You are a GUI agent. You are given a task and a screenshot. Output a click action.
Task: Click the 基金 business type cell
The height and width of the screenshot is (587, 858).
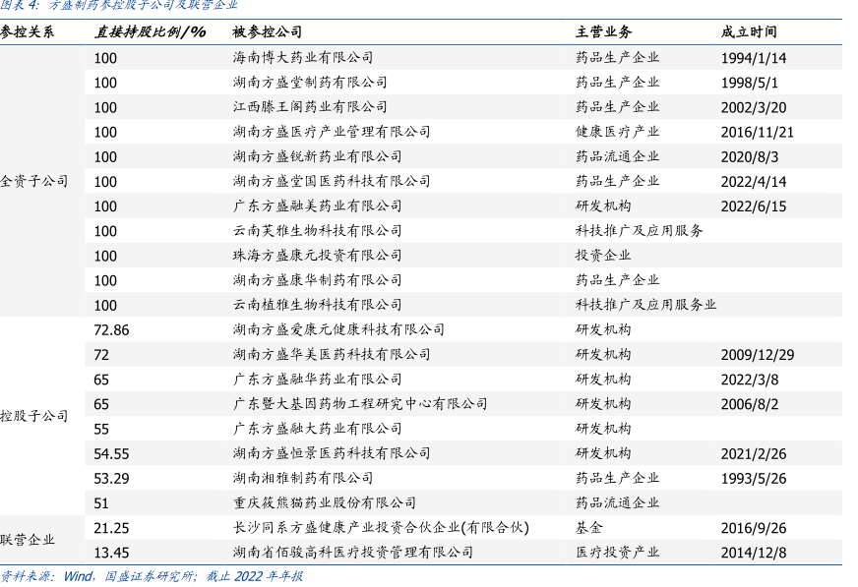click(588, 528)
